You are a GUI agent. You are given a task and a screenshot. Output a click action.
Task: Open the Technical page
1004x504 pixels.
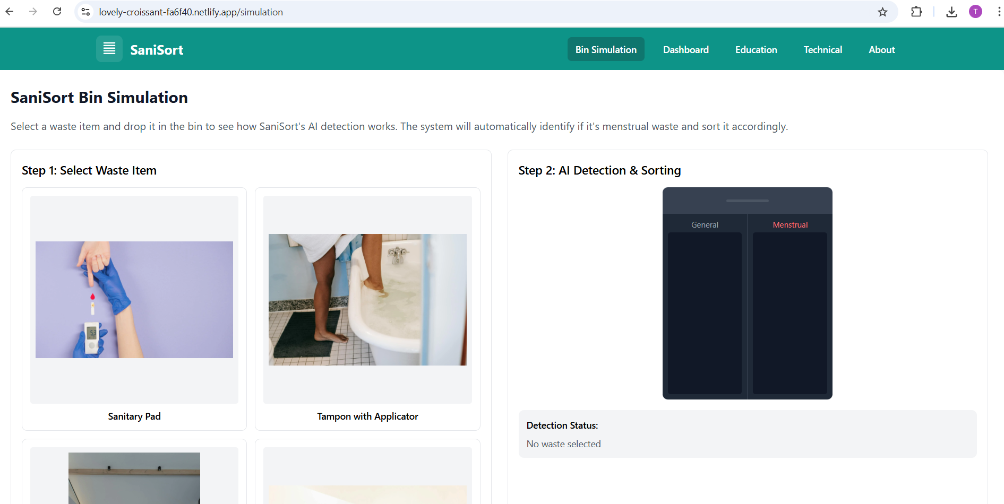823,49
